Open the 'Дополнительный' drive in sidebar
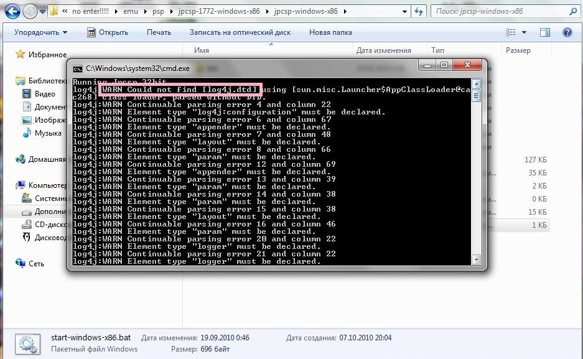The width and height of the screenshot is (583, 359). pyautogui.click(x=50, y=212)
